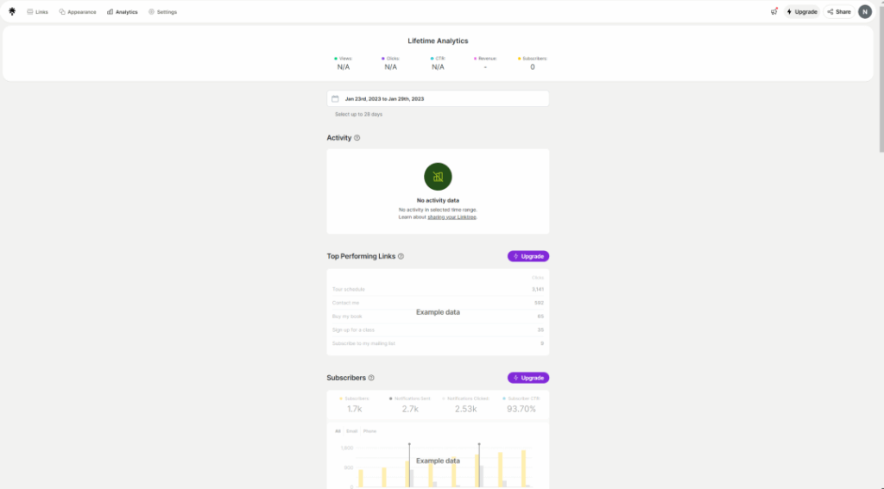
Task: Click the lifetime Subscribers 0 stat
Action: click(x=533, y=63)
